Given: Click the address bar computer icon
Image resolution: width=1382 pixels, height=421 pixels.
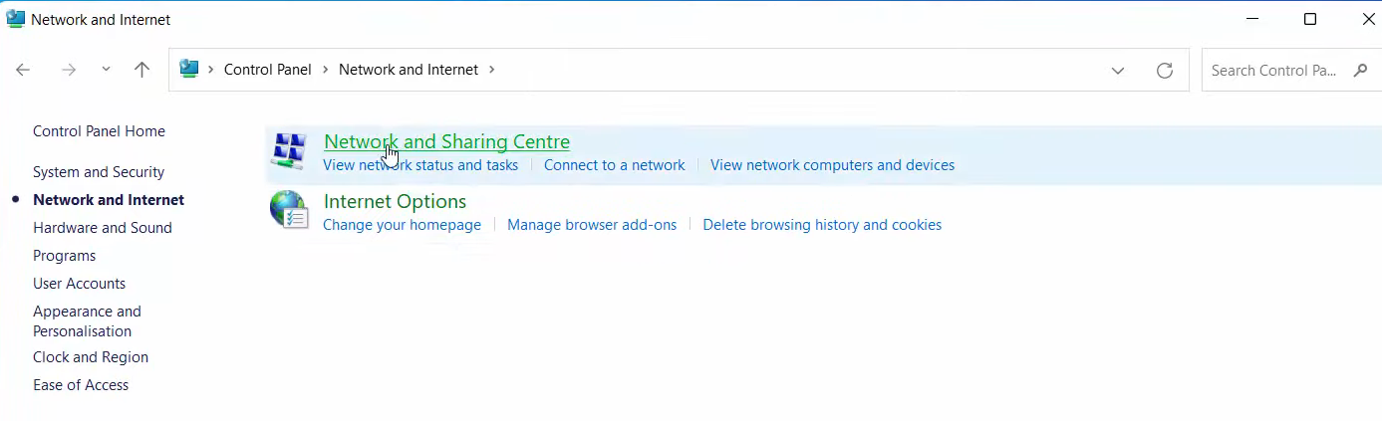Looking at the screenshot, I should [x=189, y=69].
